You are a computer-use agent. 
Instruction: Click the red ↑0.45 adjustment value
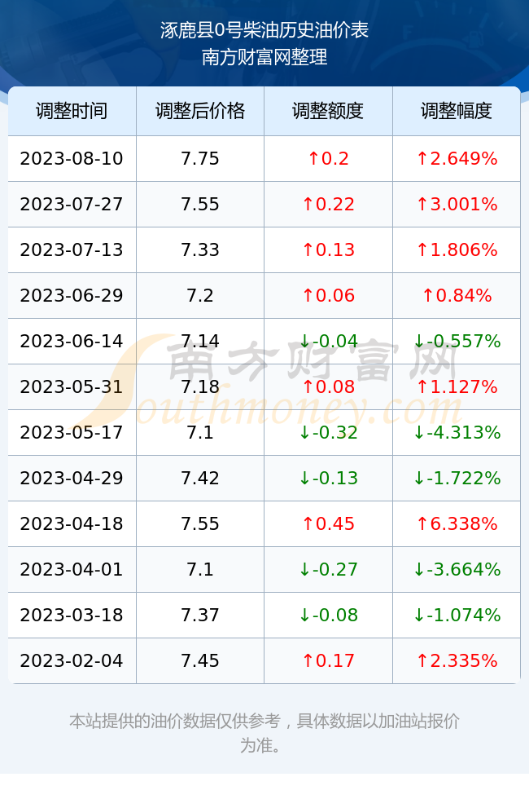[x=328, y=523]
